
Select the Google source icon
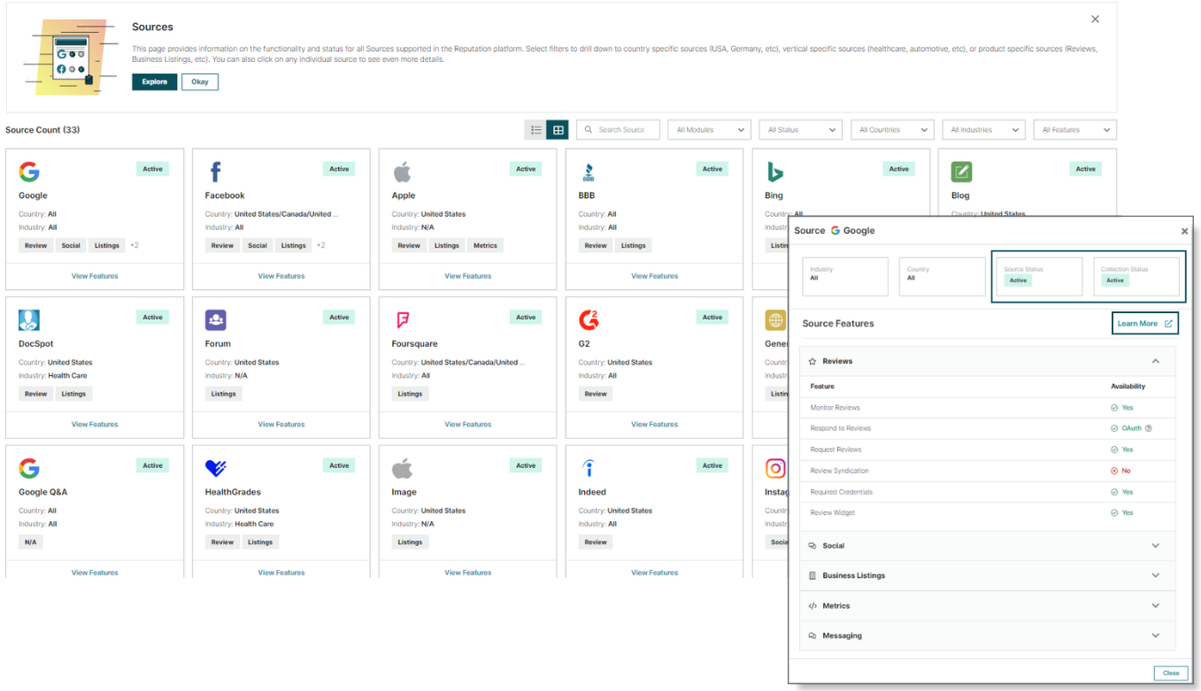pos(29,172)
